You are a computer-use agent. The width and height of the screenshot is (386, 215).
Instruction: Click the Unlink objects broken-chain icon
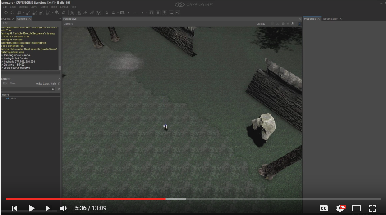pyautogui.click(x=92, y=13)
